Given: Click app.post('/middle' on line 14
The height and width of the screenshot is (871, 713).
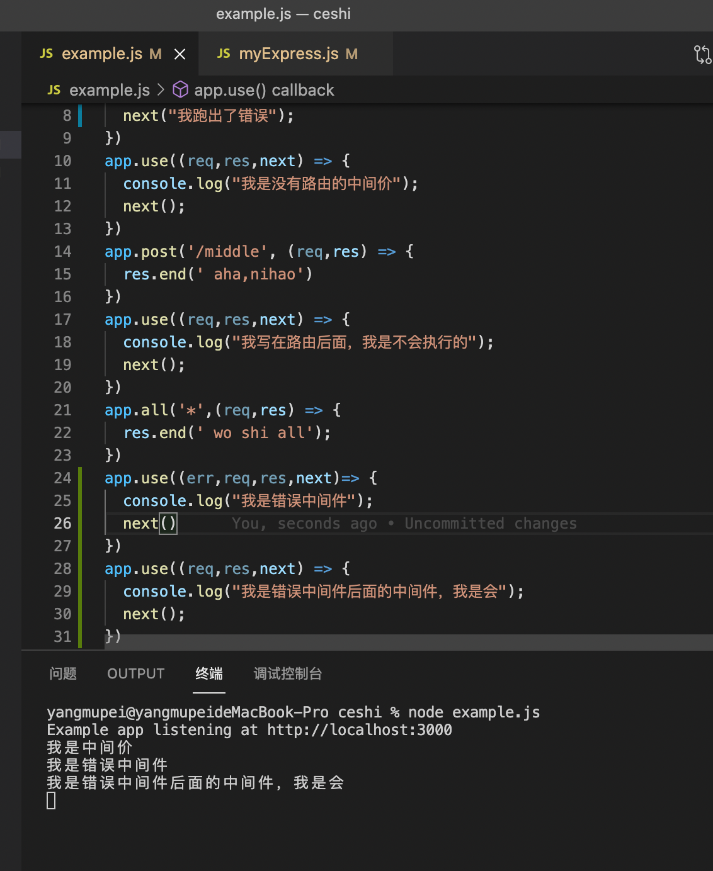Looking at the screenshot, I should tap(186, 252).
